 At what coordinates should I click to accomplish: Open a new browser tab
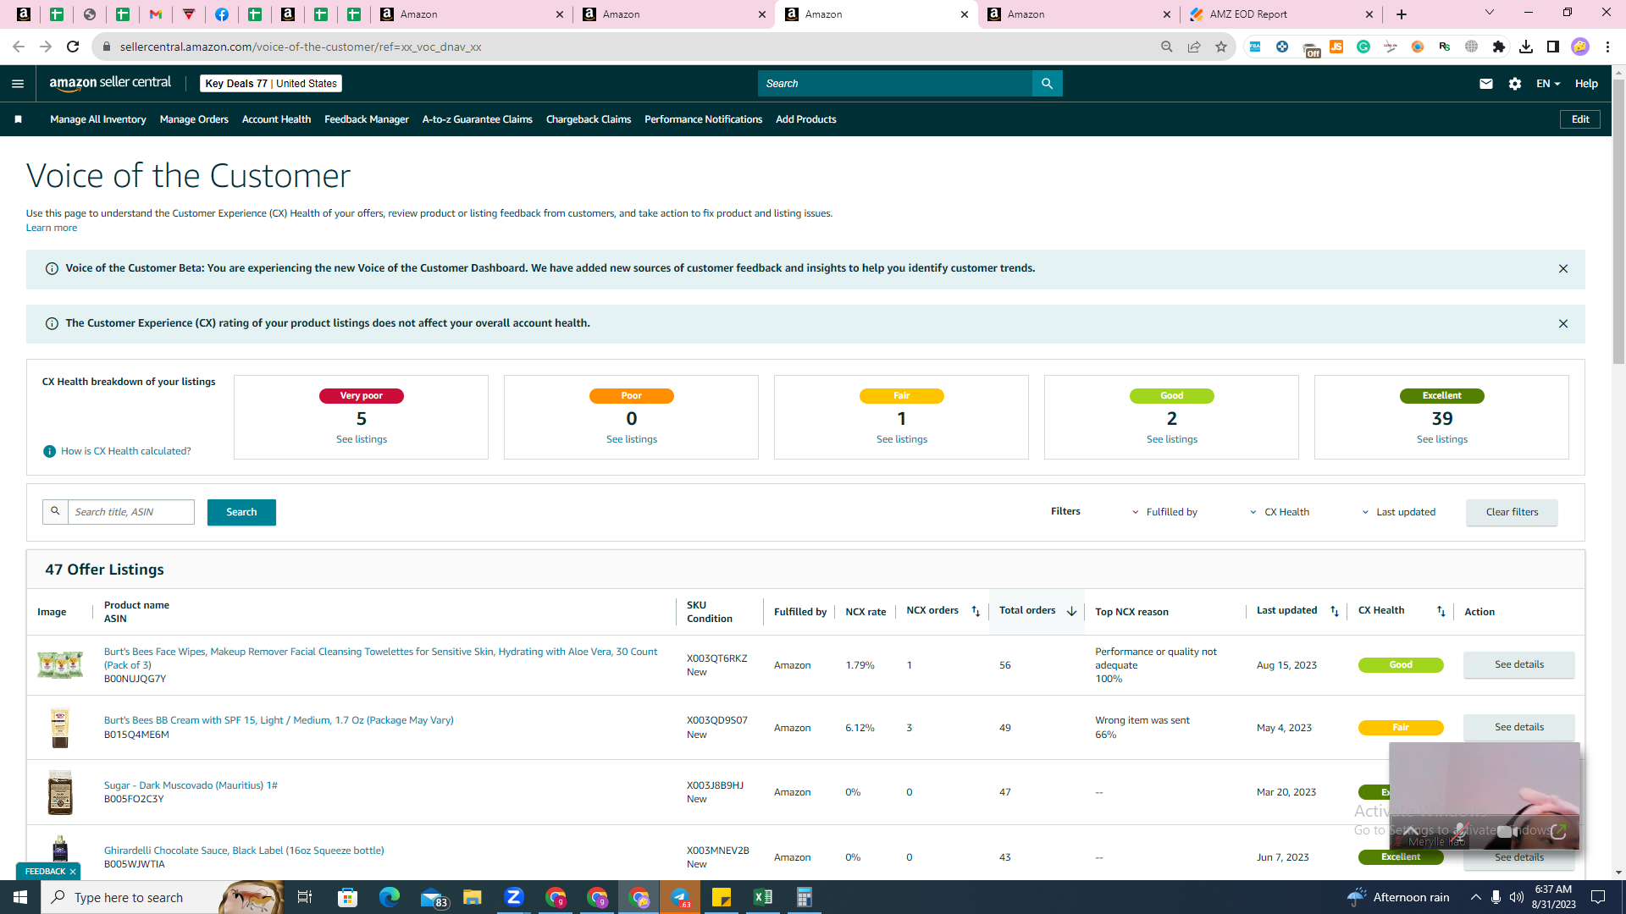(x=1402, y=14)
